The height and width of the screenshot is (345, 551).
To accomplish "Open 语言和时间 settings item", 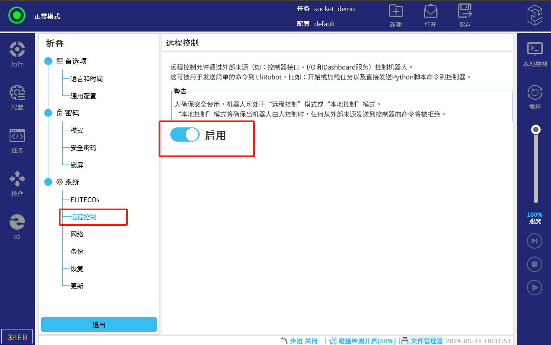I will (86, 79).
